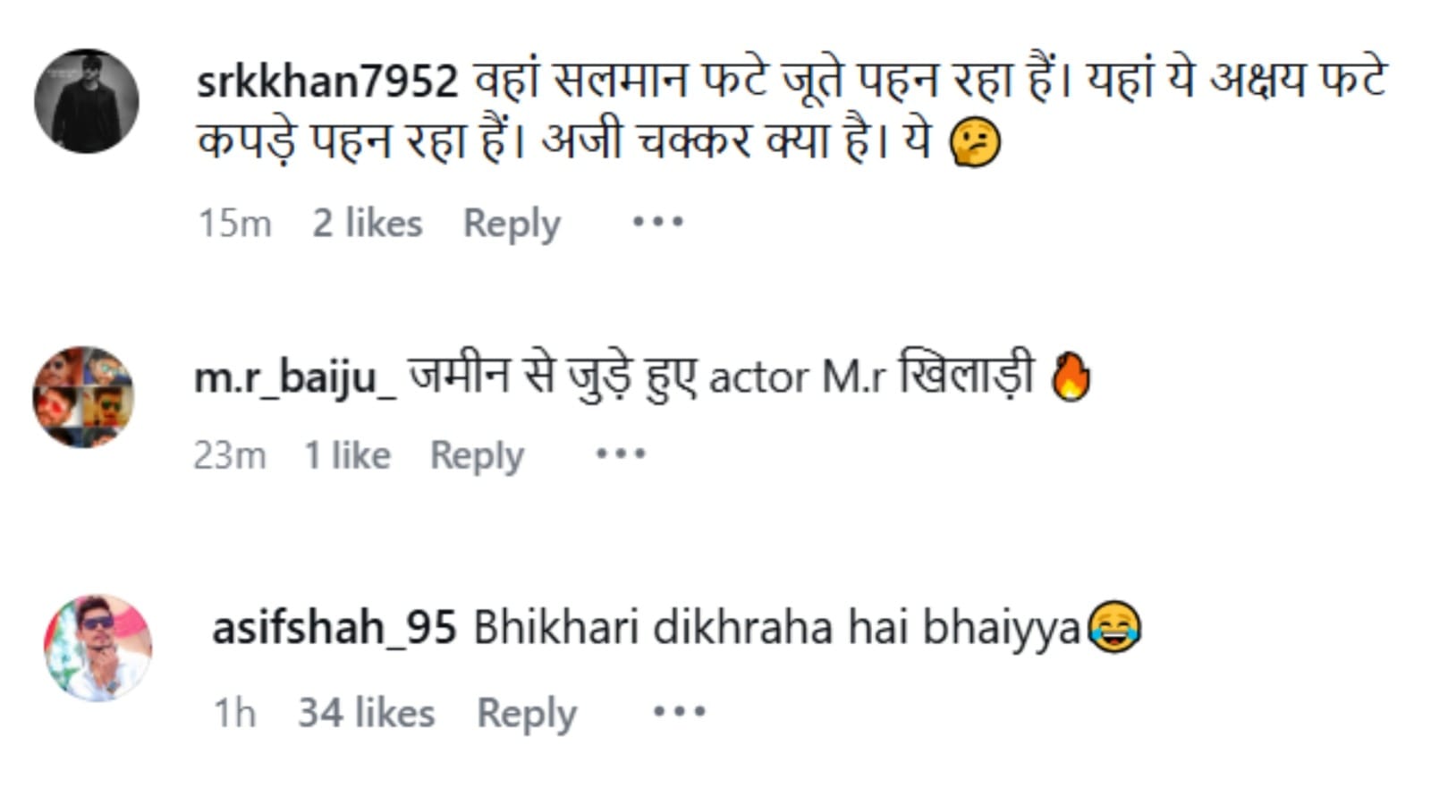The height and width of the screenshot is (805, 1431).
Task: Reply to srkkhan7952's comment
Action: [x=512, y=224]
